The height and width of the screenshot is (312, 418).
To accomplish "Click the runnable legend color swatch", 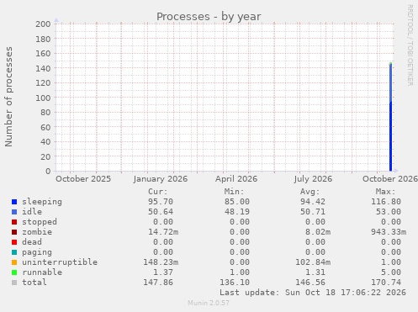I will point(14,272).
